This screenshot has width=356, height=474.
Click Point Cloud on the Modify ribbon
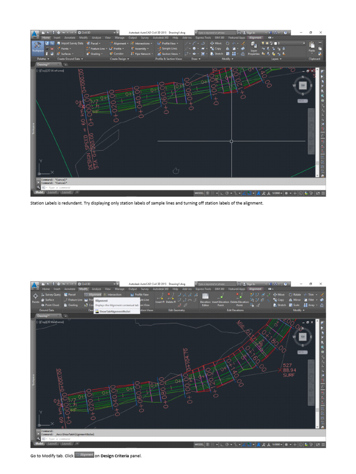50,306
